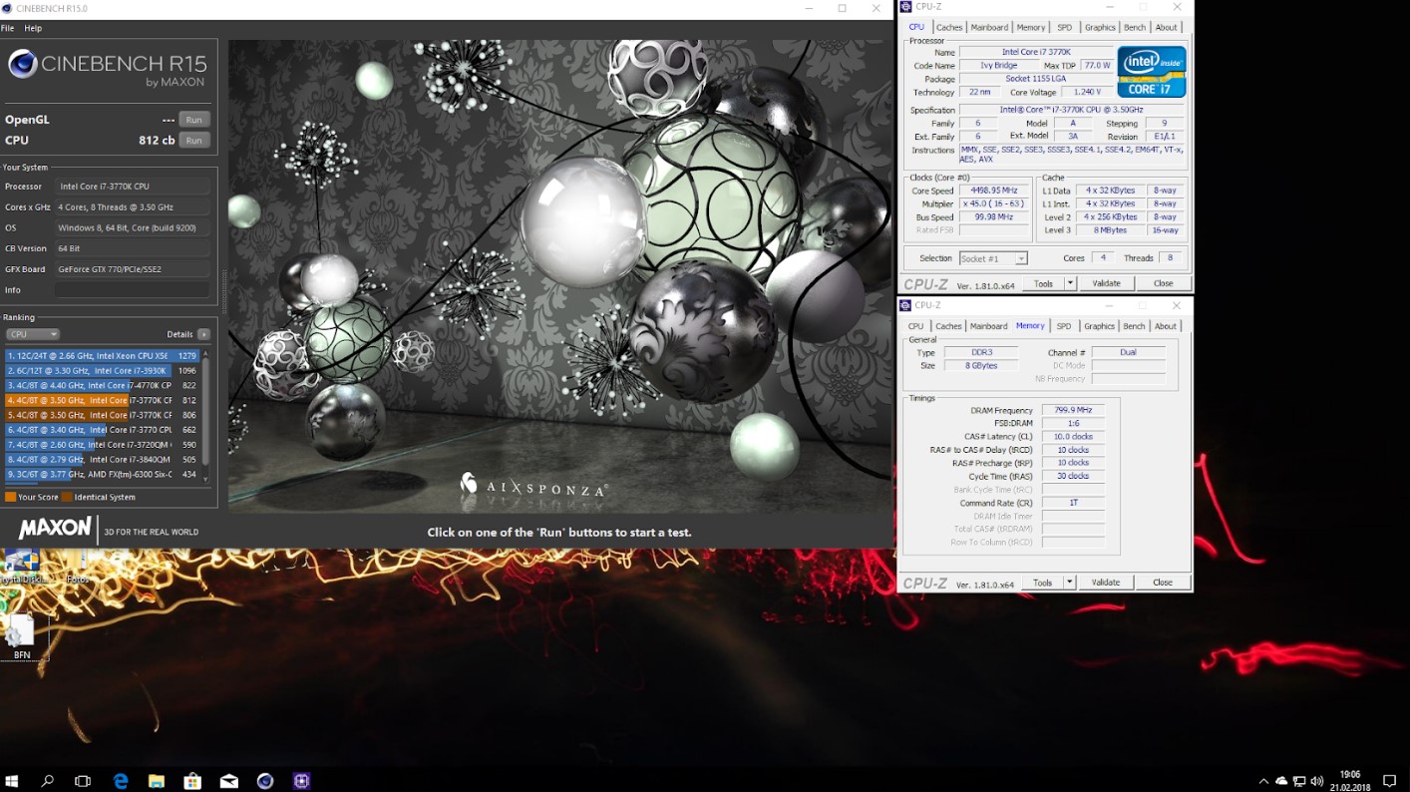Viewport: 1410px width, 792px height.
Task: Run the OpenGL benchmark
Action: pyautogui.click(x=193, y=120)
